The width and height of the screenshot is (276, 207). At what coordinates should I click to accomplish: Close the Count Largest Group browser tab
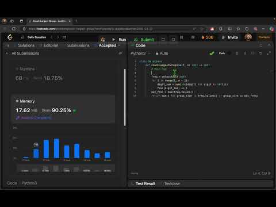pos(70,21)
